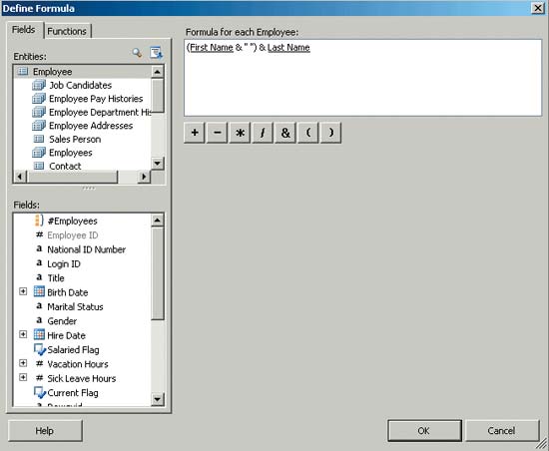The image size is (549, 451).
Task: Select the Marital Status field
Action: pyautogui.click(x=75, y=307)
